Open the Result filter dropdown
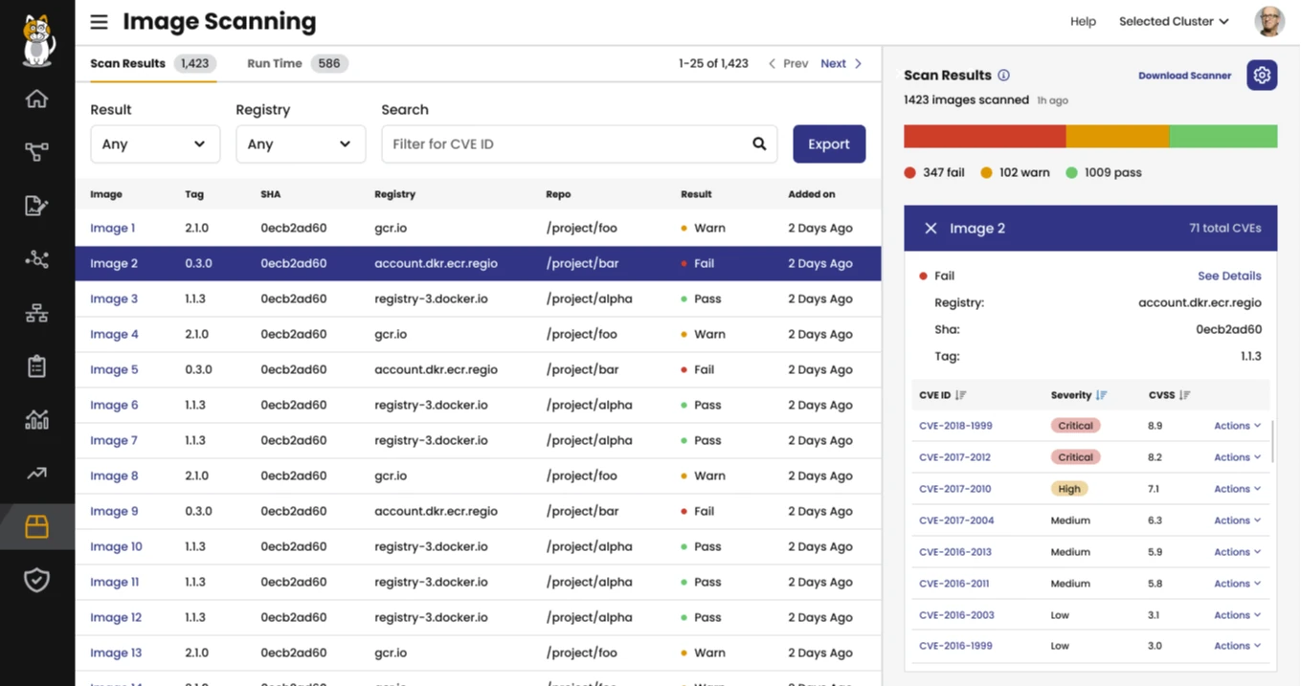The image size is (1301, 686). [154, 144]
